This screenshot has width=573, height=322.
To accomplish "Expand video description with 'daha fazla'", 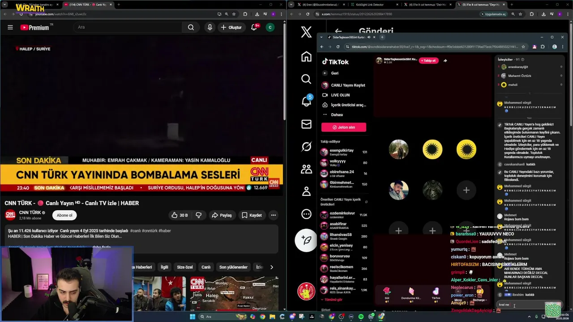I will [101, 247].
